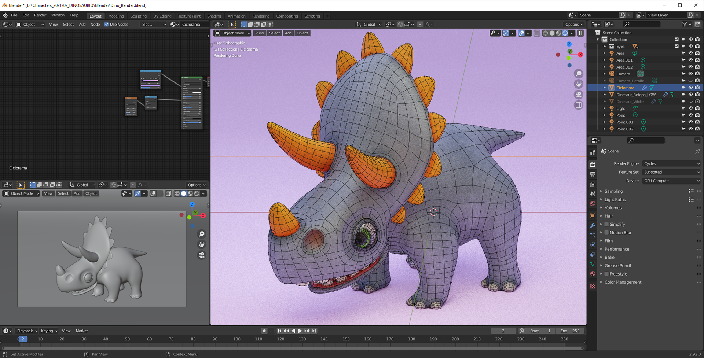Click the pan hand gizmo in main viewport
Image resolution: width=704 pixels, height=358 pixels.
pyautogui.click(x=578, y=84)
